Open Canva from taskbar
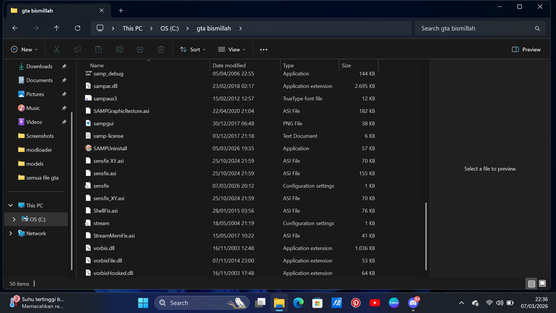 pos(394,303)
